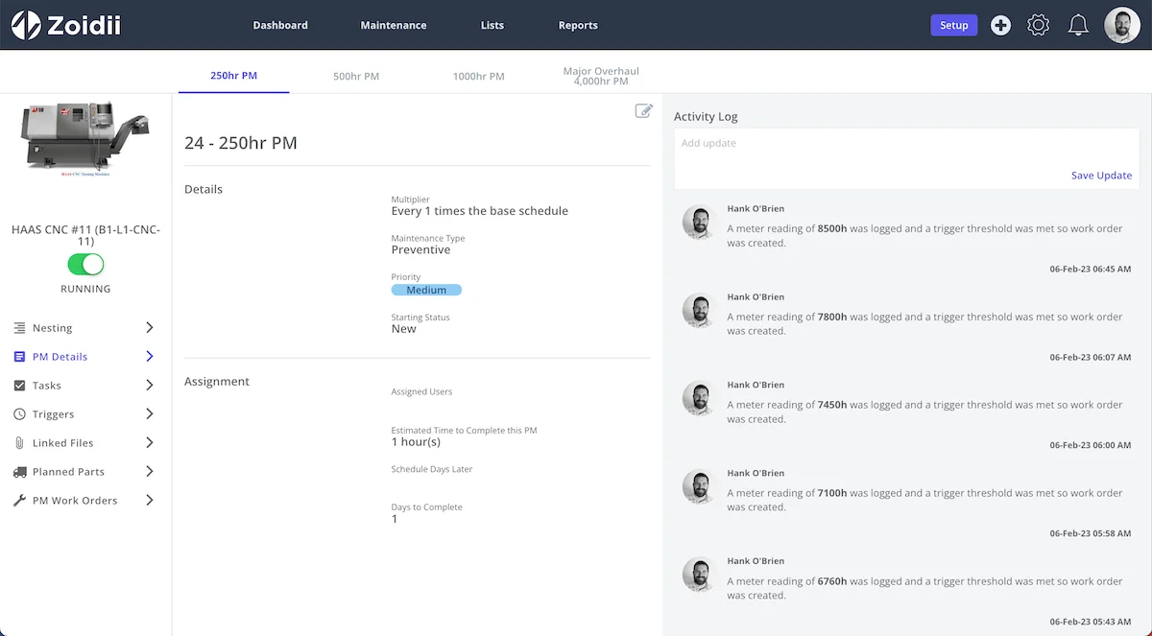Click the Planned Parts truck icon

[x=19, y=472]
